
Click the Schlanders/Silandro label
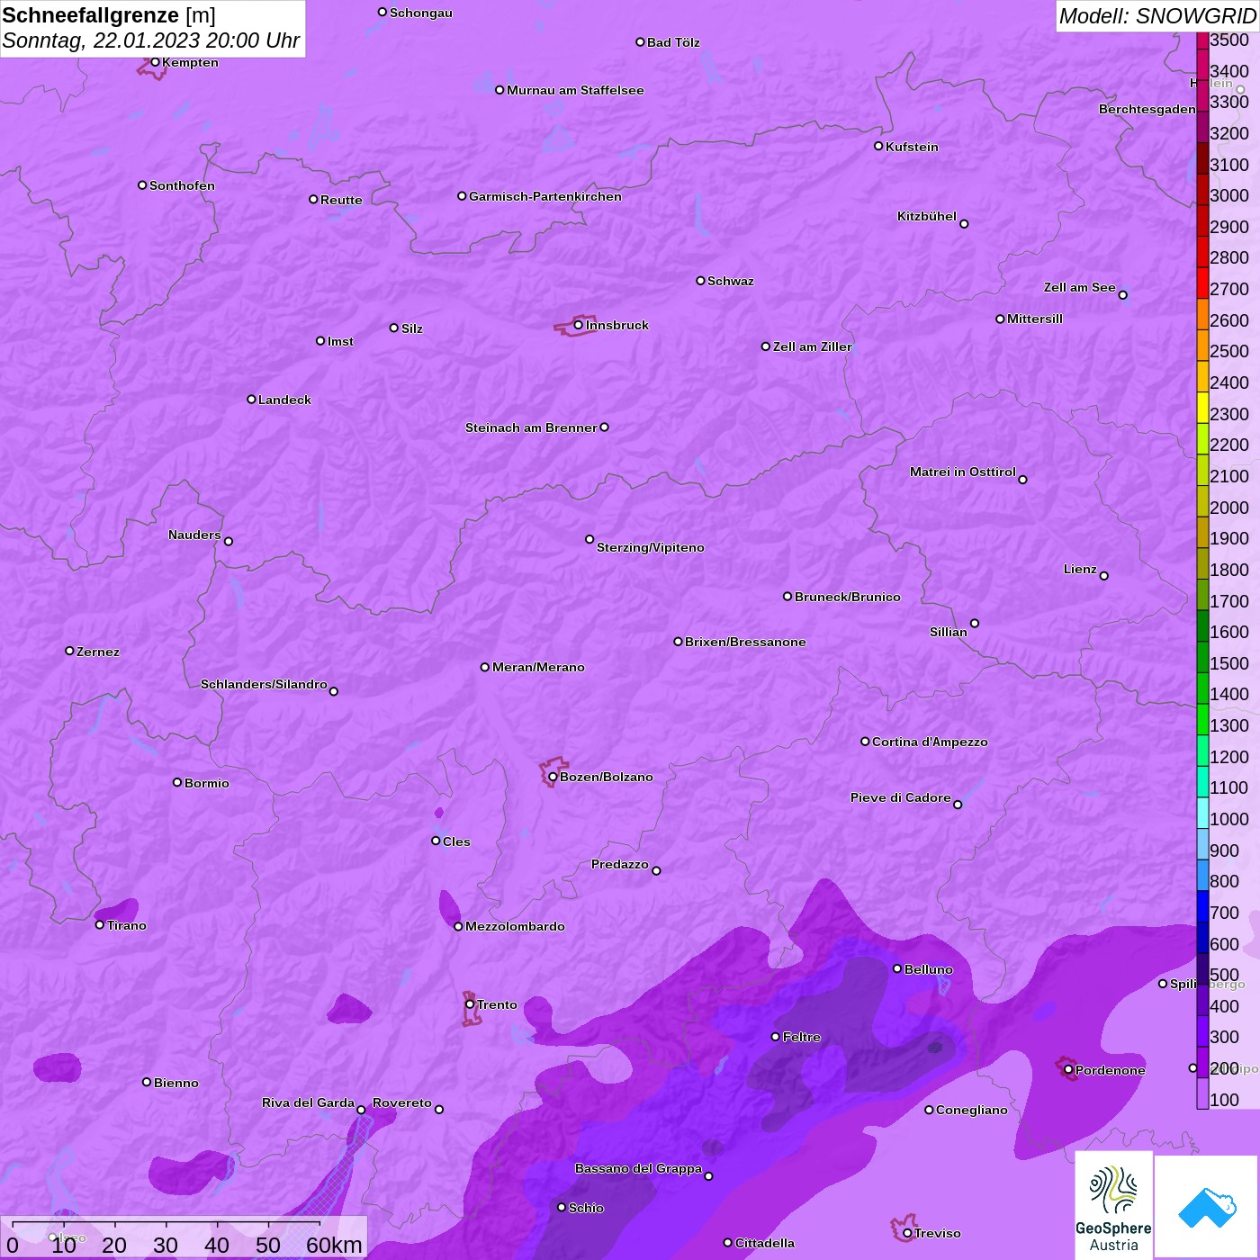pyautogui.click(x=264, y=684)
